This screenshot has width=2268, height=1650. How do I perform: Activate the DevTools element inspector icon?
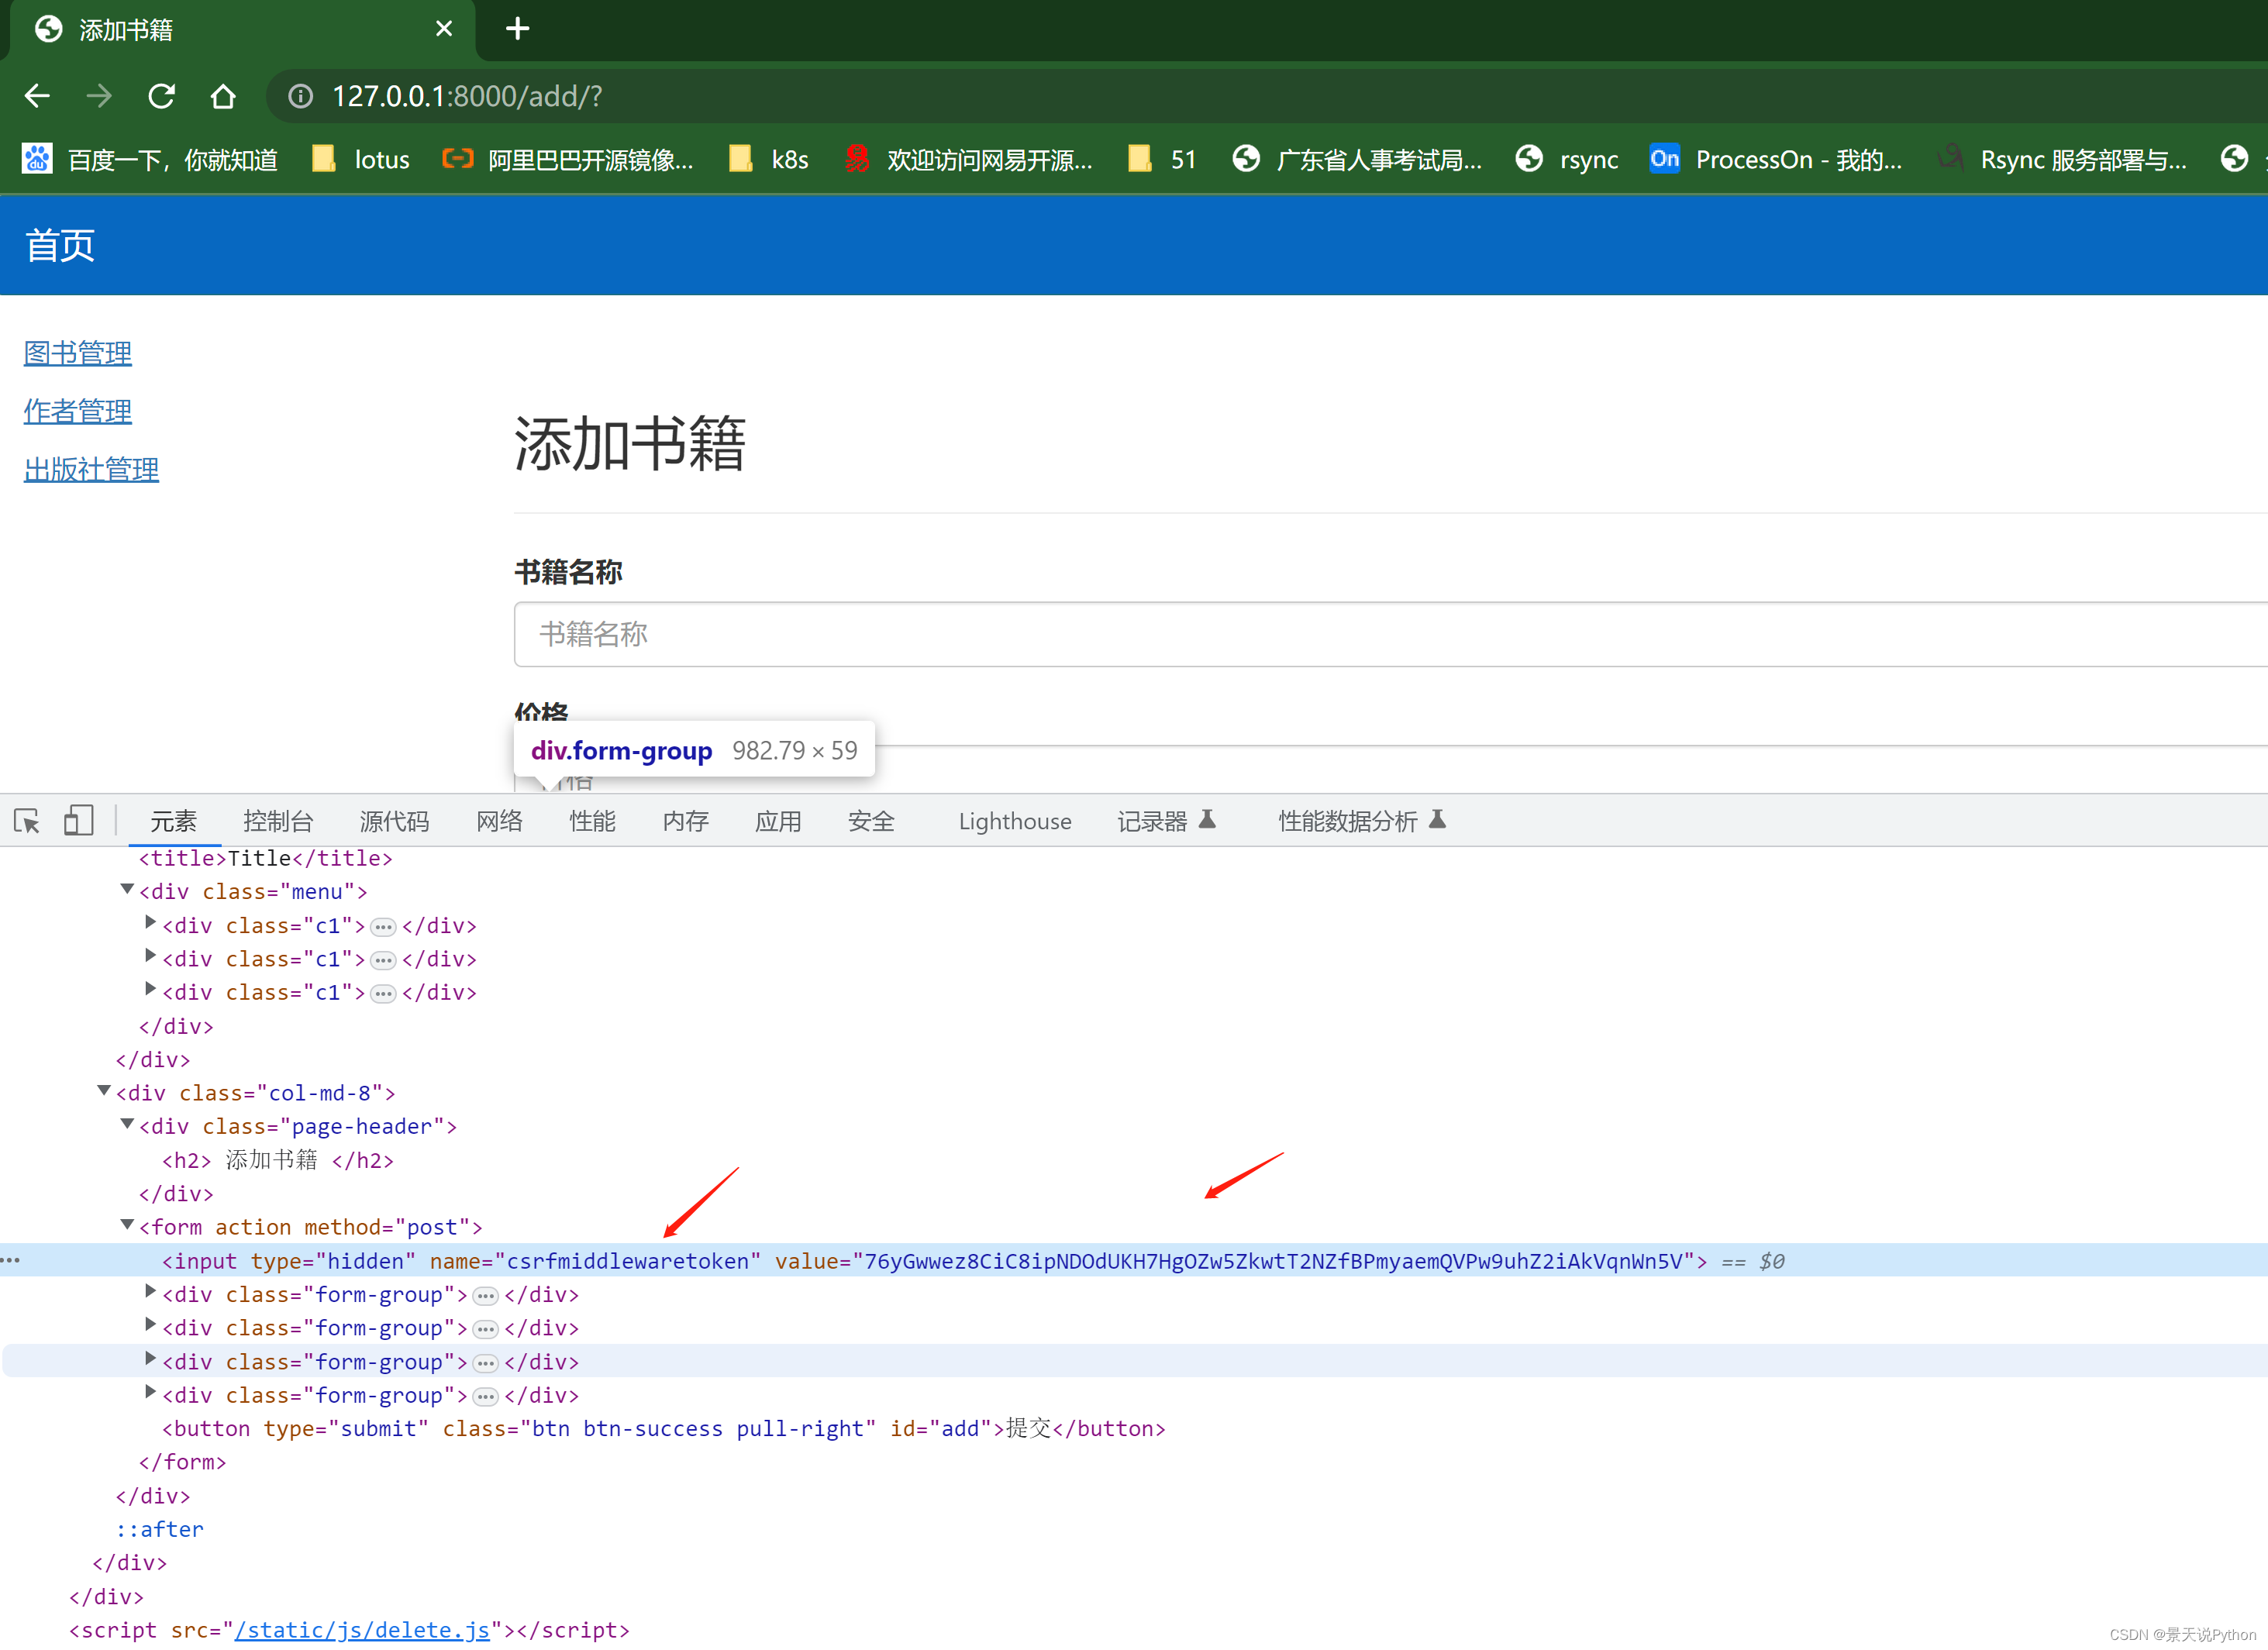pos(27,821)
